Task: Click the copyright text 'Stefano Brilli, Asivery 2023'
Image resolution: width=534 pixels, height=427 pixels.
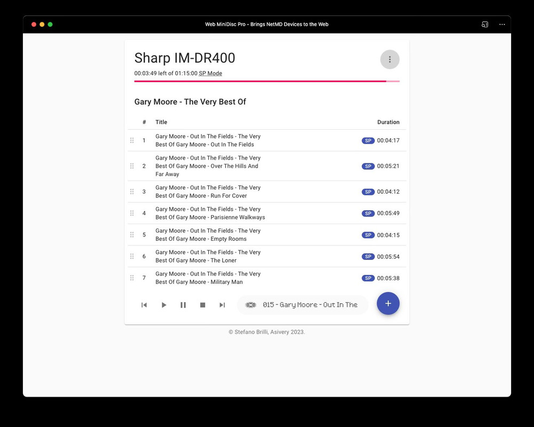Action: 266,332
